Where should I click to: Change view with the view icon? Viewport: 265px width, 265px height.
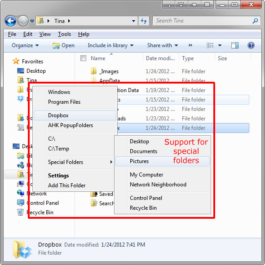coord(210,45)
